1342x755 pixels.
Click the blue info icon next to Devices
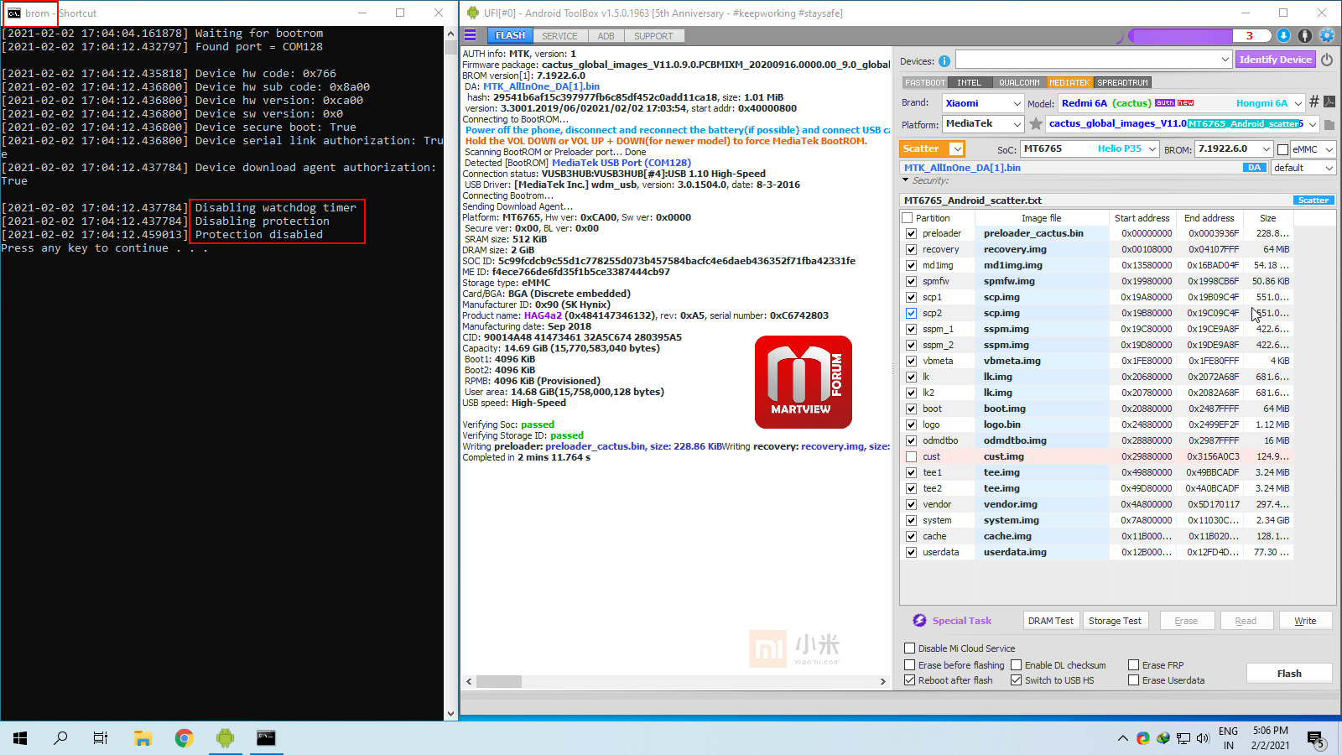click(x=944, y=61)
